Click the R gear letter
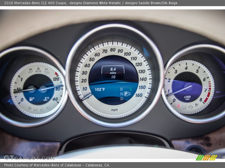The width and height of the screenshot is (225, 168). (121, 89)
